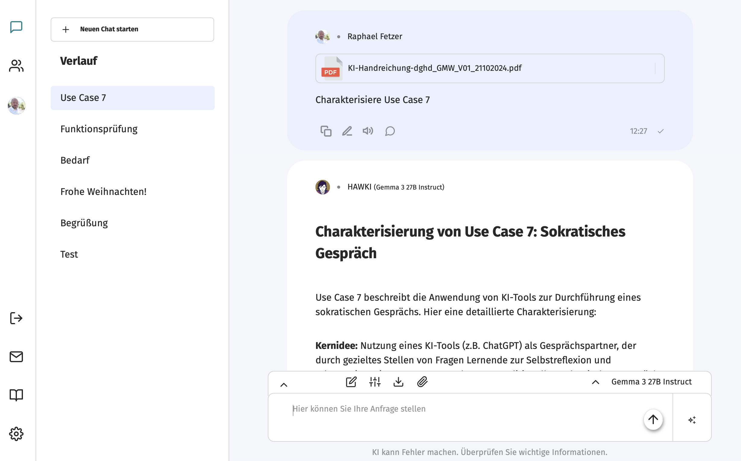Viewport: 741px width, 461px height.
Task: Open mail icon in left sidebar
Action: [16, 357]
